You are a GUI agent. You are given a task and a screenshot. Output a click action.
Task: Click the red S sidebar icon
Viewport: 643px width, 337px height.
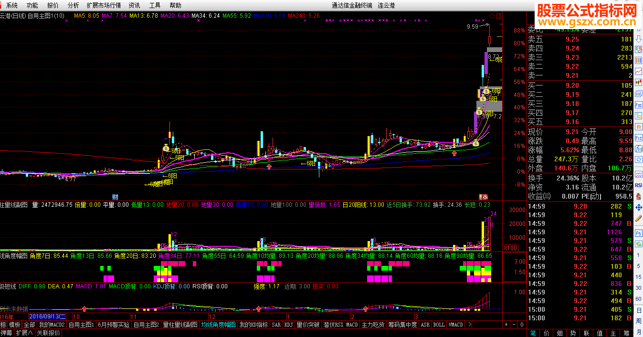(x=639, y=196)
